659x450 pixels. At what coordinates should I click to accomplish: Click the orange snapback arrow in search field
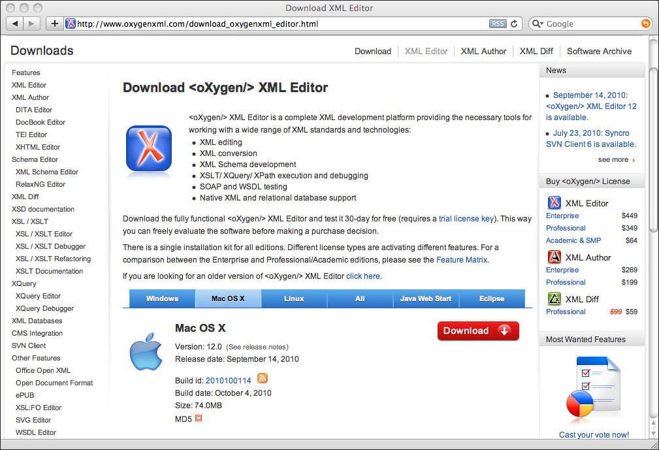pyautogui.click(x=645, y=24)
